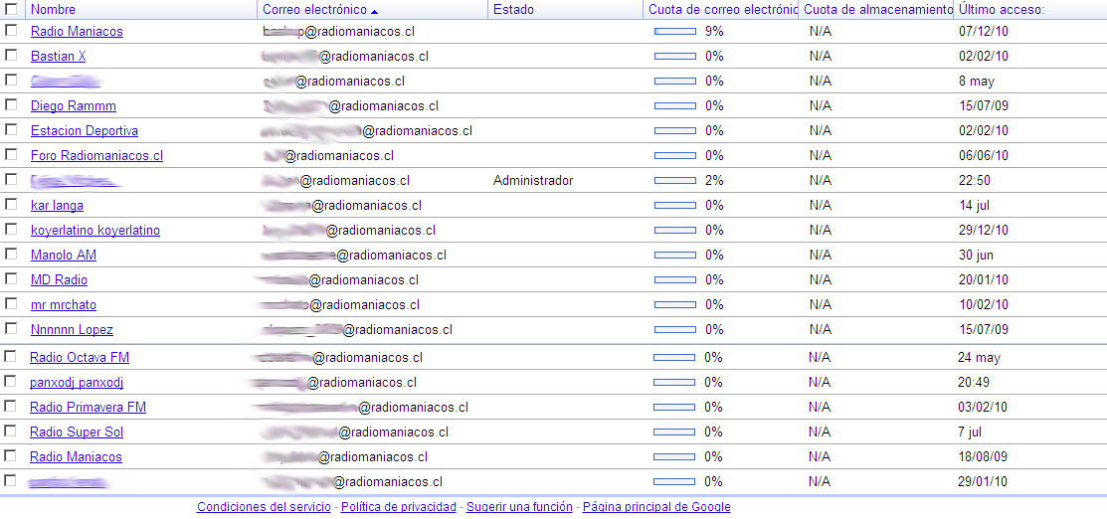Sort by the Estado column header
The width and height of the screenshot is (1107, 519).
(x=513, y=10)
